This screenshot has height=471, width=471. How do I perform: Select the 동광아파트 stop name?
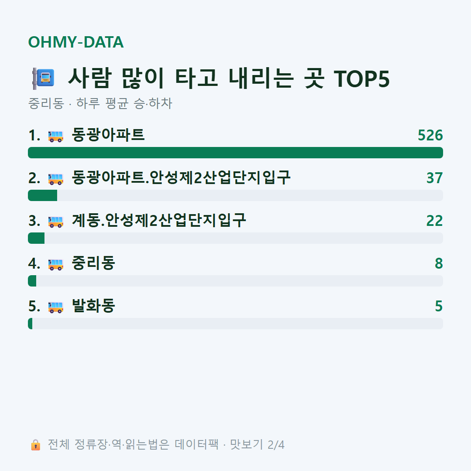coord(108,135)
